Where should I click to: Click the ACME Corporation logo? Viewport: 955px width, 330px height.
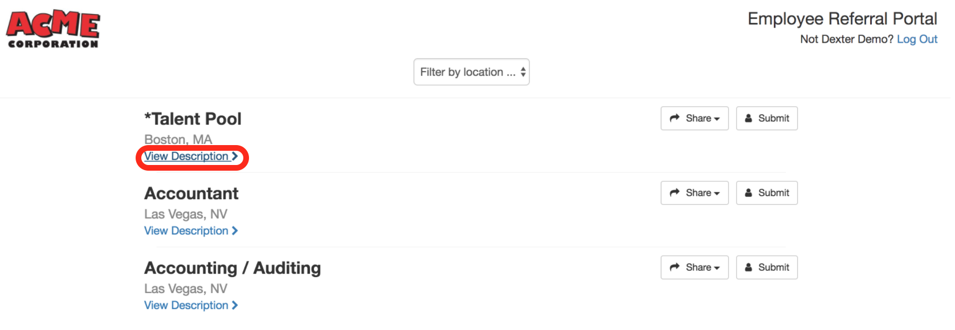(53, 29)
